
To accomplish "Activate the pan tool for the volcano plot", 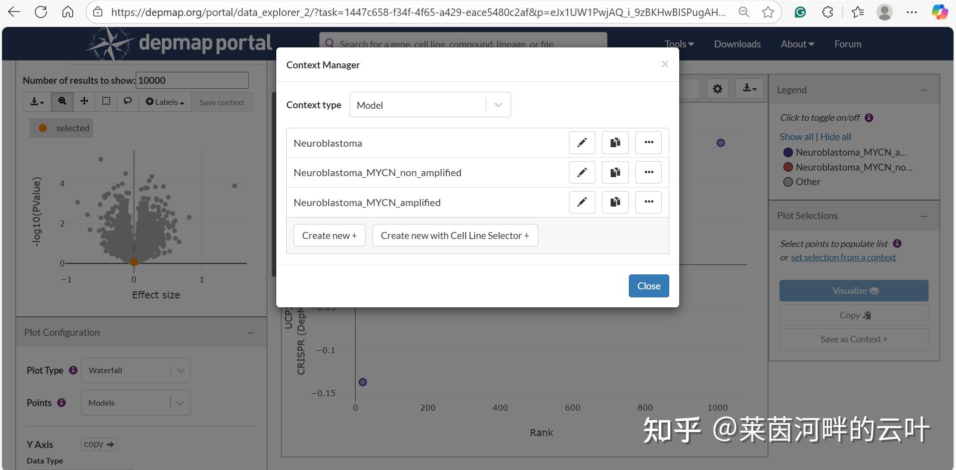I will pyautogui.click(x=84, y=102).
